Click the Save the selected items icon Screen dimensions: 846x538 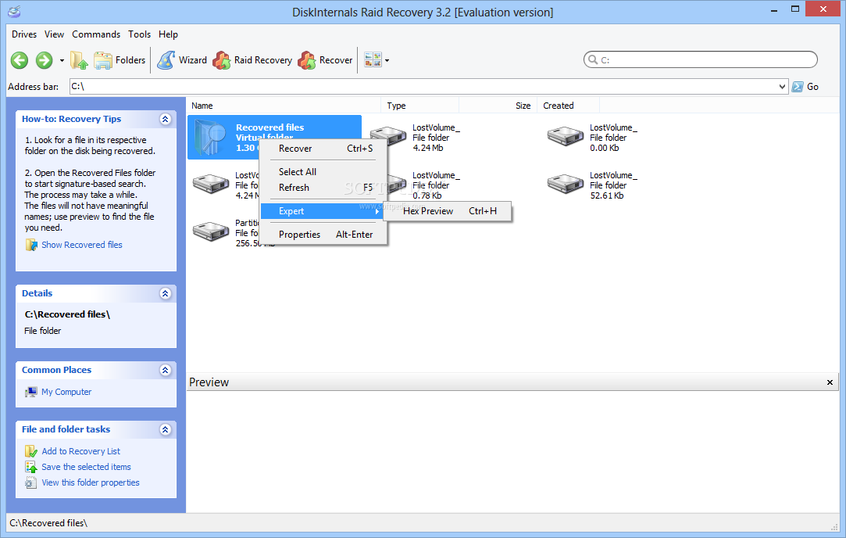(31, 467)
